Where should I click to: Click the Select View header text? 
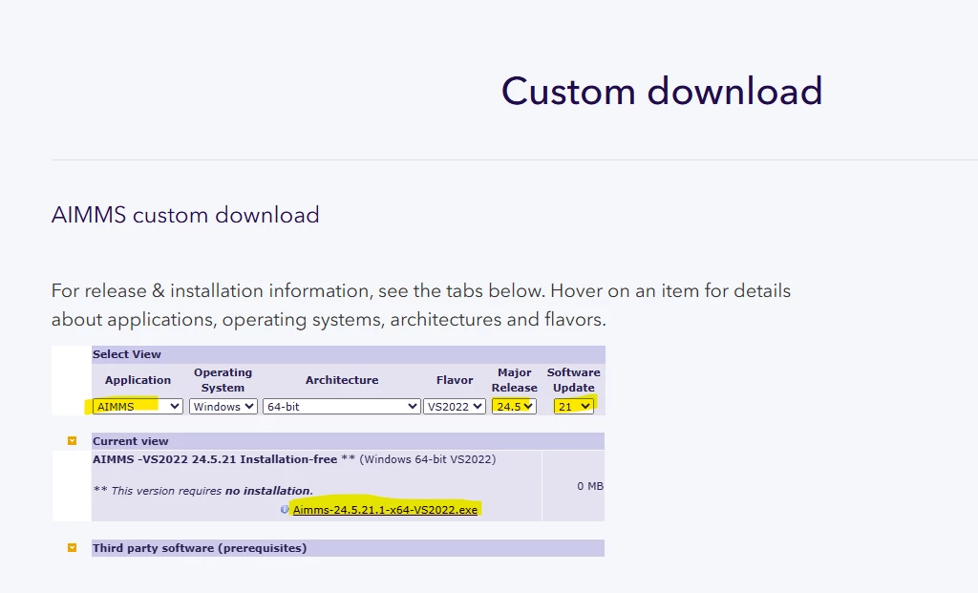(127, 354)
